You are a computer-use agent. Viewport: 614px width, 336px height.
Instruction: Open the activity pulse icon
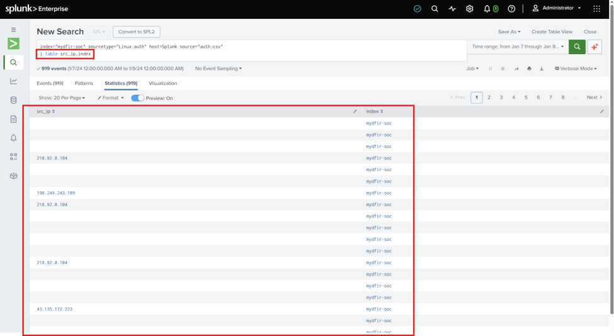452,9
